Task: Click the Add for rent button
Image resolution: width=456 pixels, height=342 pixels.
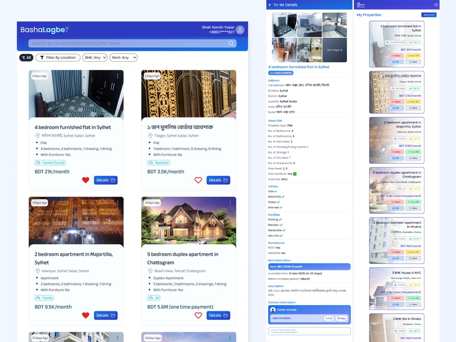Action: (429, 15)
